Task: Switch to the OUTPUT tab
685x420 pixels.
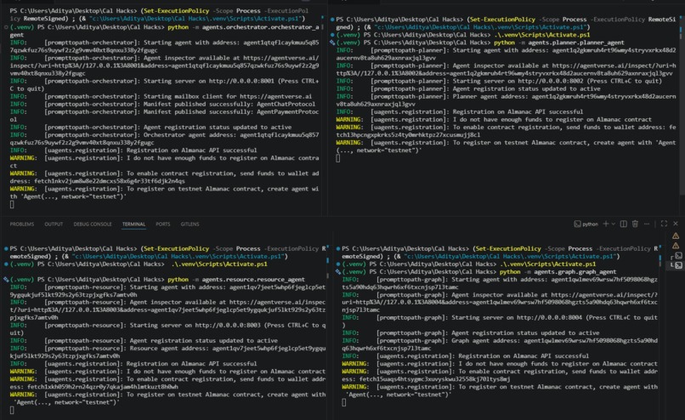Action: point(54,224)
